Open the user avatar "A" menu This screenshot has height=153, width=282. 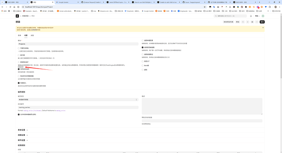click(263, 16)
